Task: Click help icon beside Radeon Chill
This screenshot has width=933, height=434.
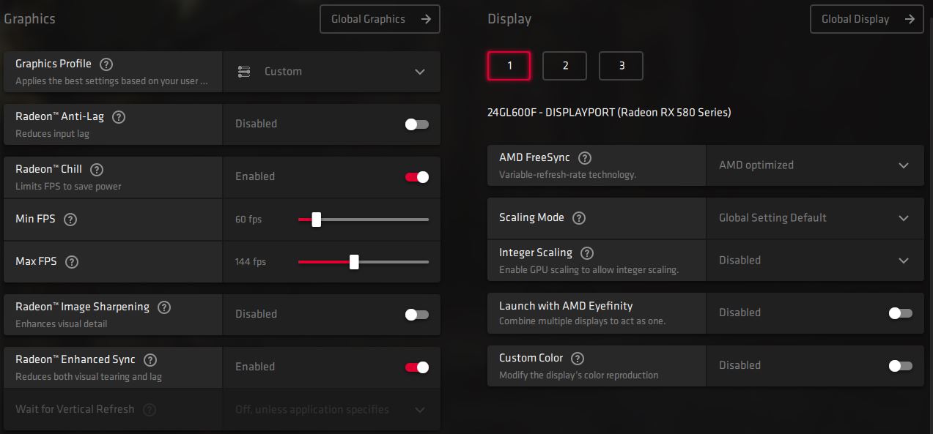Action: tap(97, 170)
